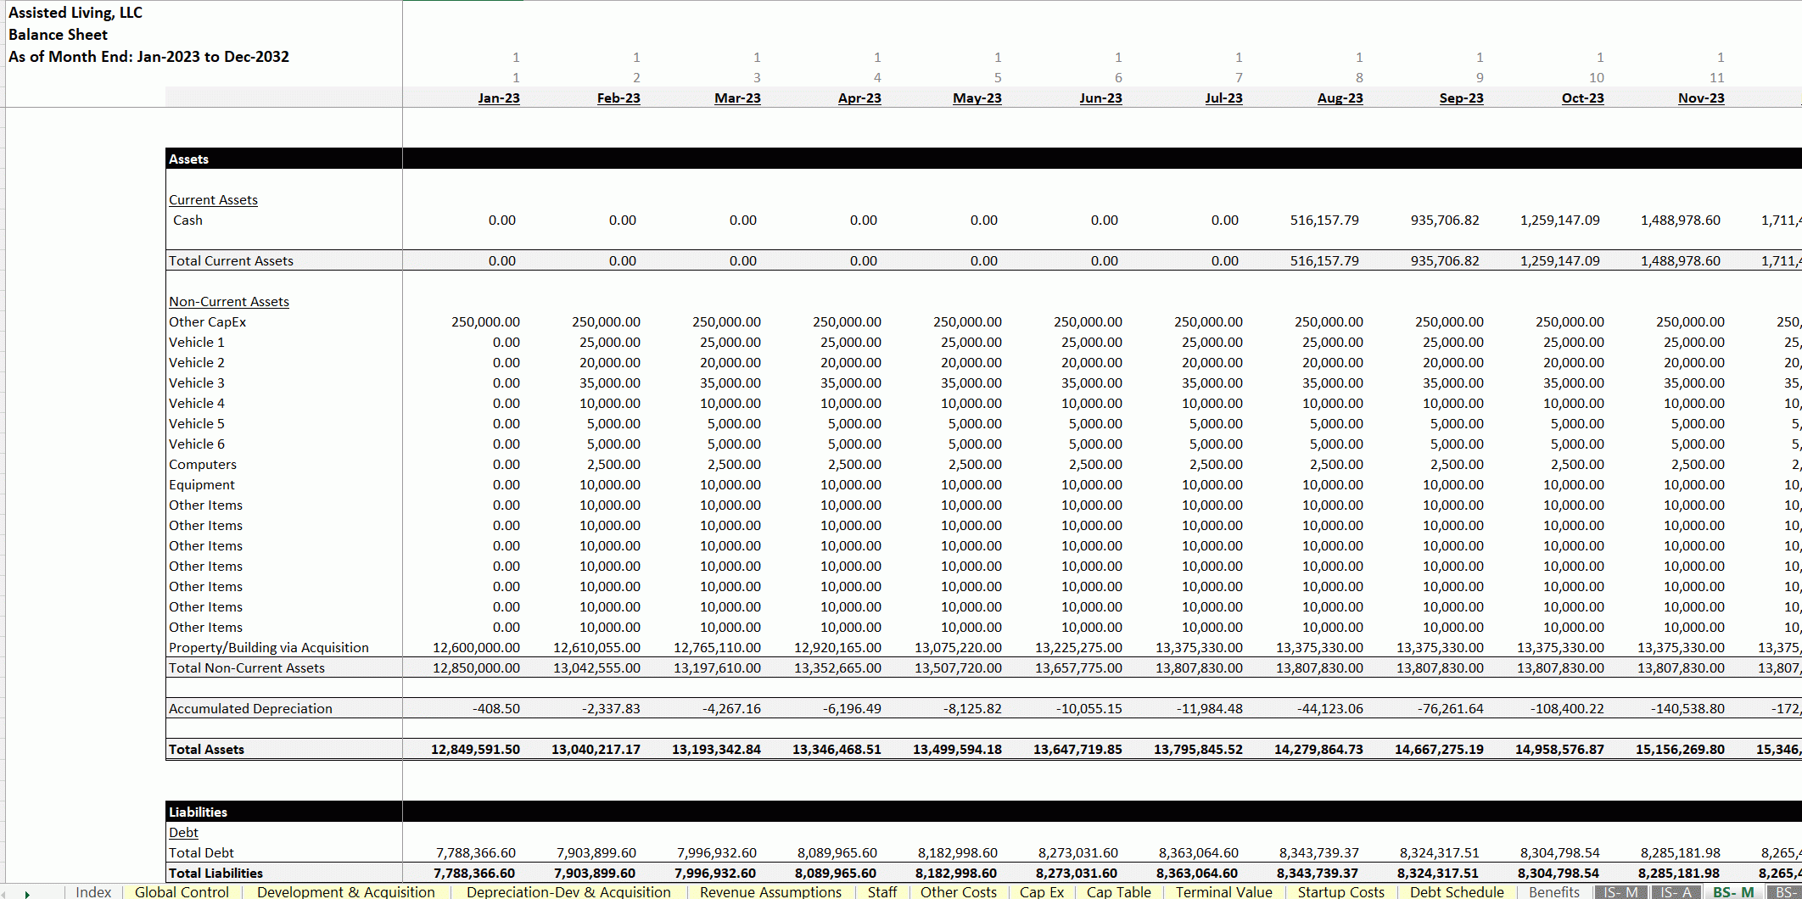Open the Global Control sheet tab
This screenshot has height=899, width=1802.
pos(182,892)
